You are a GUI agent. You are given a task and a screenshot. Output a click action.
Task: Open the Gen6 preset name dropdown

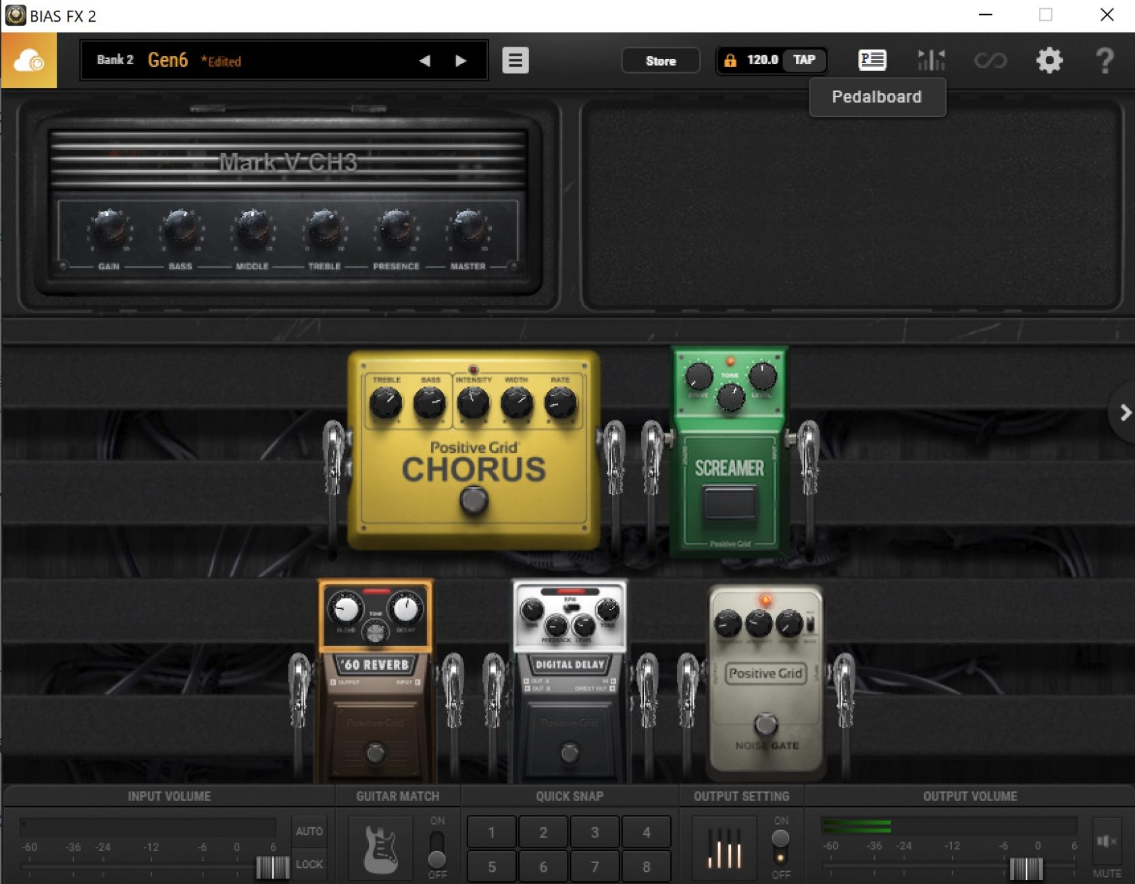click(168, 60)
